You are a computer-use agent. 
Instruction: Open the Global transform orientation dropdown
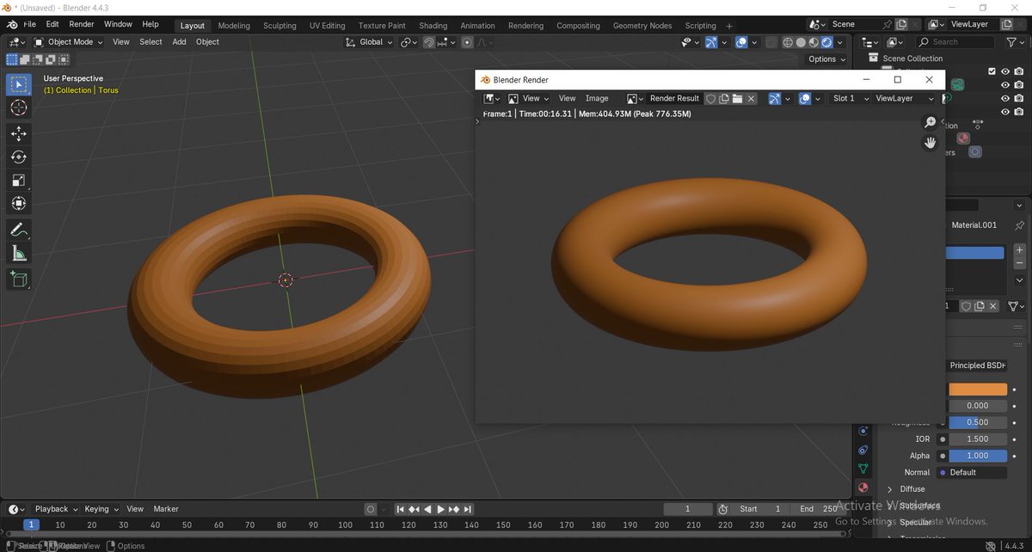coord(370,42)
